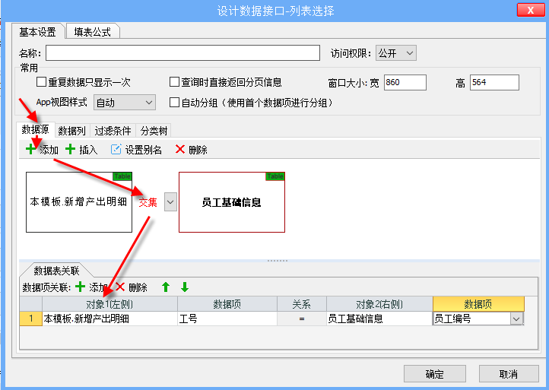Click the 插入 green plus icon

[x=71, y=149]
